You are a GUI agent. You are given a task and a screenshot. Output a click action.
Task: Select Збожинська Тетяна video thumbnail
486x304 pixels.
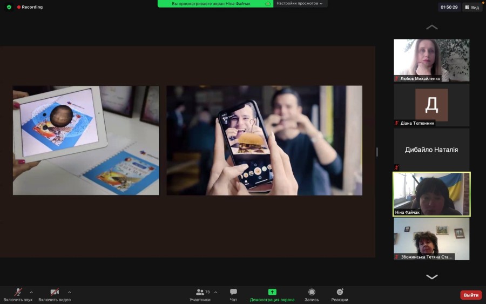pyautogui.click(x=431, y=239)
